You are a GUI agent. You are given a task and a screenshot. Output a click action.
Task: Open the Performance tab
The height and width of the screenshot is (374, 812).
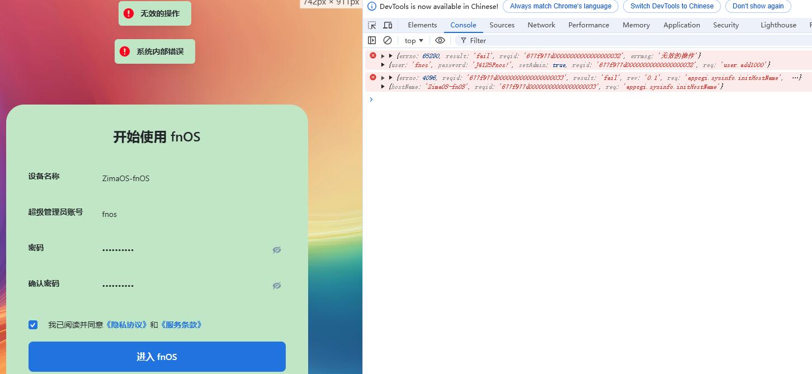[x=589, y=25]
